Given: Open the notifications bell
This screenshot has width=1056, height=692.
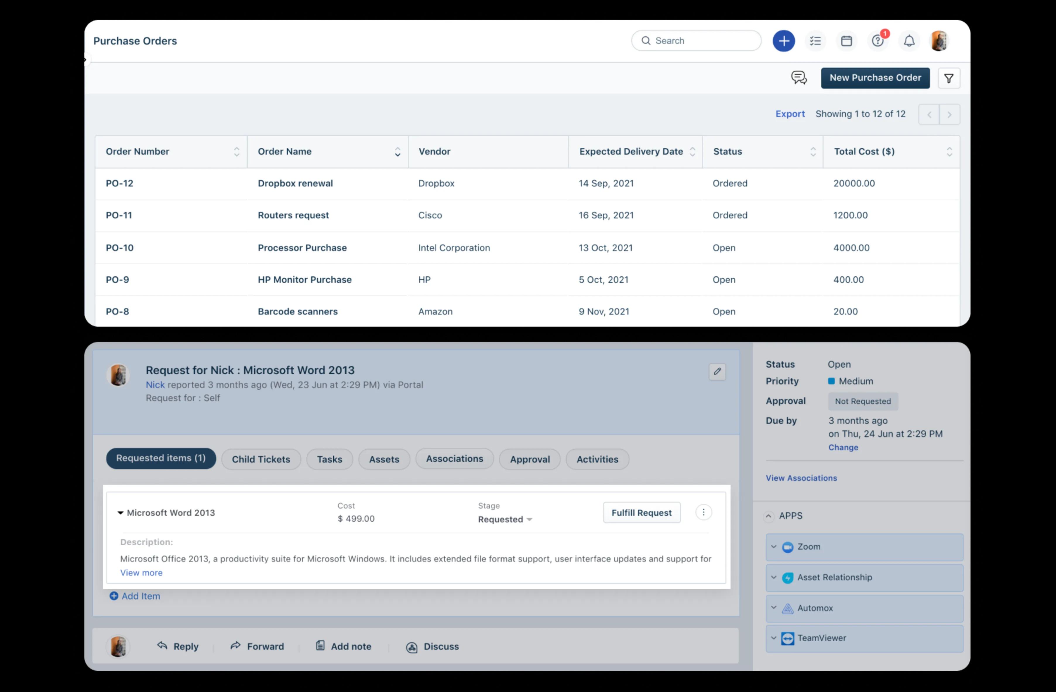Looking at the screenshot, I should pos(909,41).
